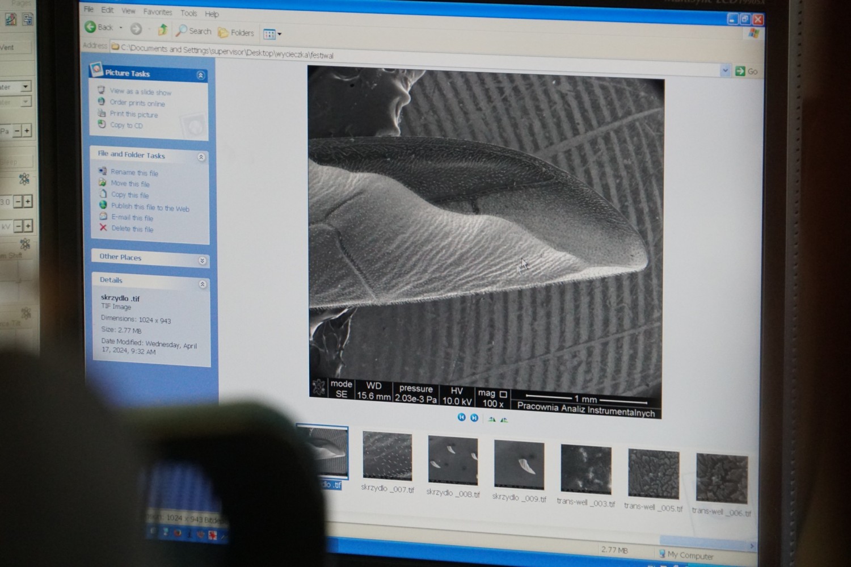
Task: Toggle the Folders pane button
Action: pos(236,32)
